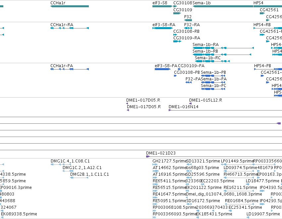The width and height of the screenshot is (282, 219).
Task: Click the eIF3-S8 gene label
Action: pos(160,3)
